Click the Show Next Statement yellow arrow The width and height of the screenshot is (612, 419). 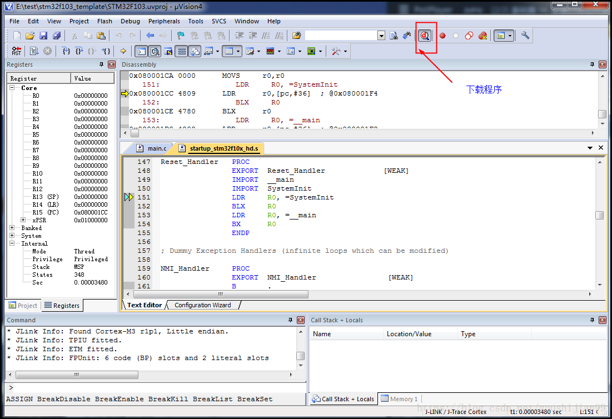pyautogui.click(x=123, y=51)
